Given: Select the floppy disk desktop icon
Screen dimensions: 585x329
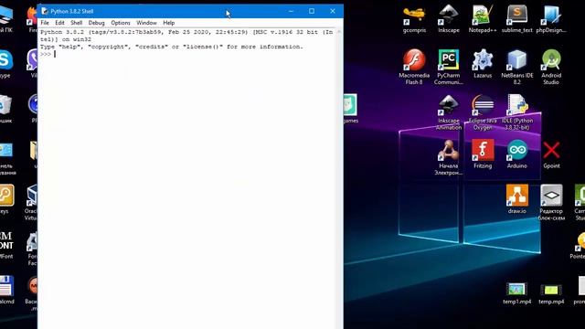Looking at the screenshot, I should [x=6, y=290].
